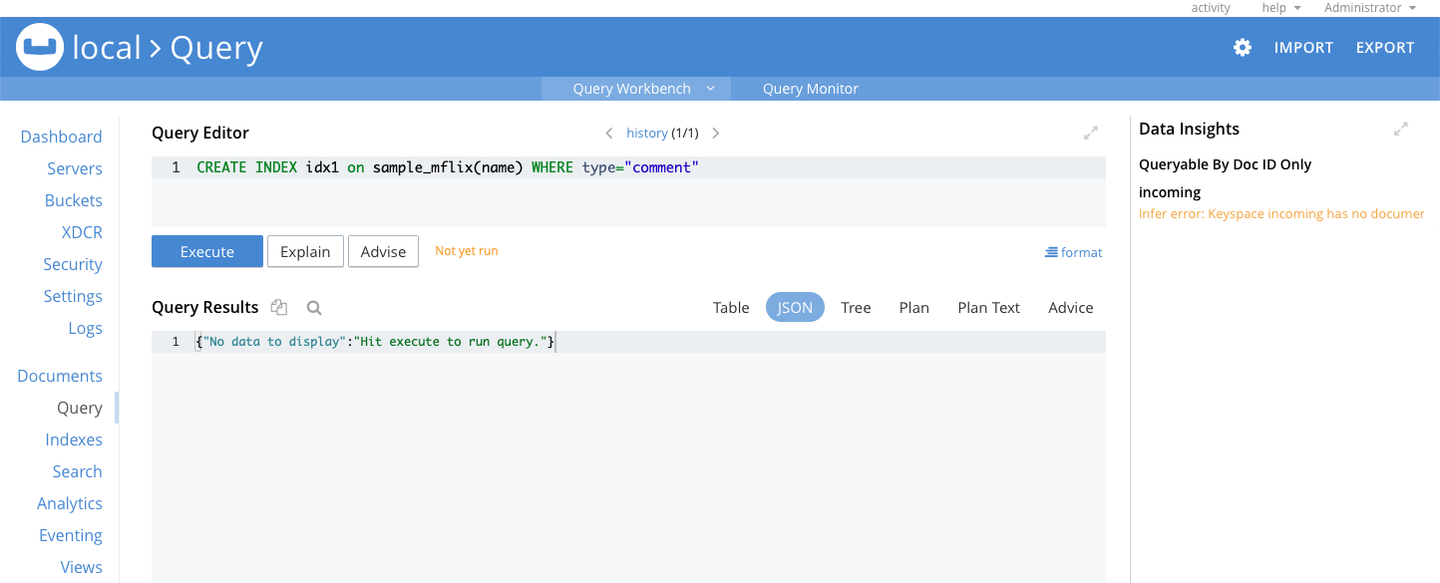Image resolution: width=1440 pixels, height=583 pixels.
Task: Click the format query link
Action: pos(1074,252)
